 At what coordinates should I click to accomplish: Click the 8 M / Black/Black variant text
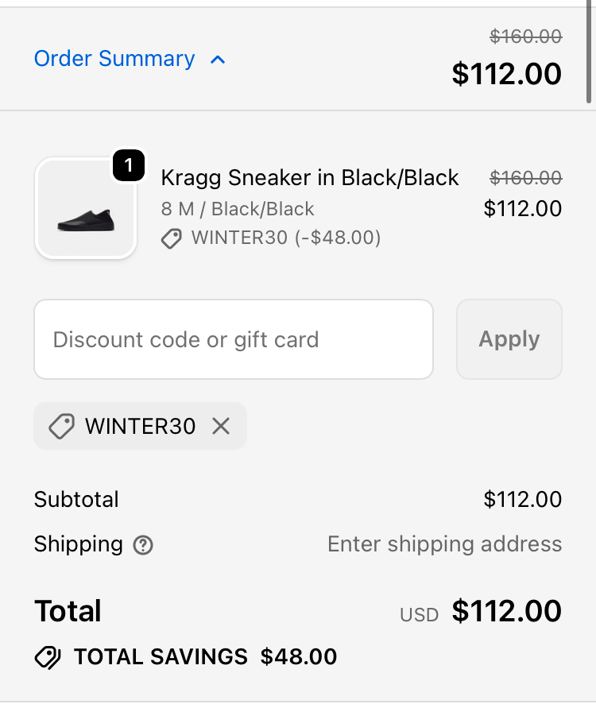238,209
